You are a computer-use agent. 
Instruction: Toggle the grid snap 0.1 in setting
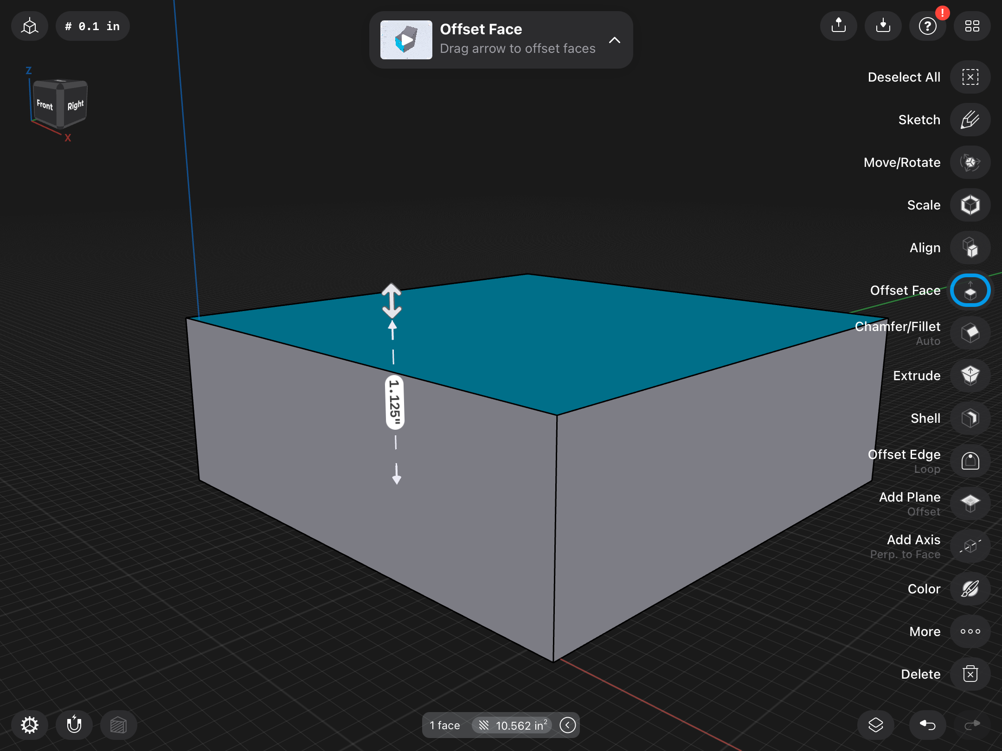(92, 26)
